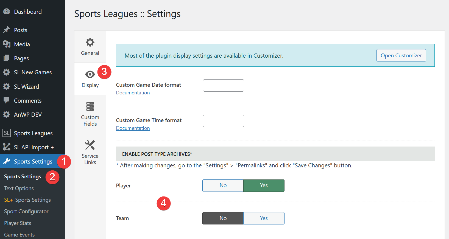Open Player Stats submenu
This screenshot has width=449, height=239.
[x=18, y=223]
